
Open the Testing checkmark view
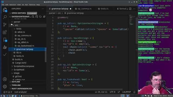pyautogui.click(x=5, y=54)
